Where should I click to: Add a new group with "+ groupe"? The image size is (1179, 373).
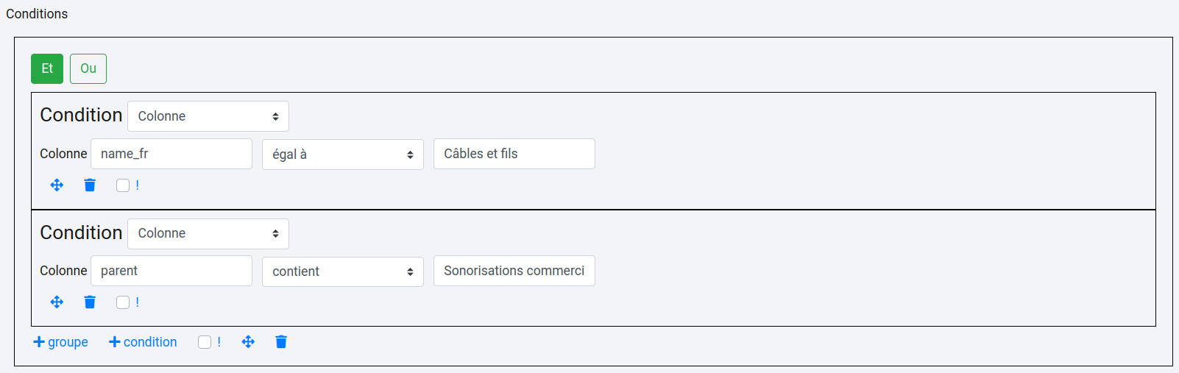pos(60,342)
